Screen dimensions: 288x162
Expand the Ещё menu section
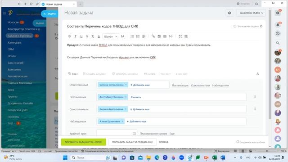tap(10, 123)
